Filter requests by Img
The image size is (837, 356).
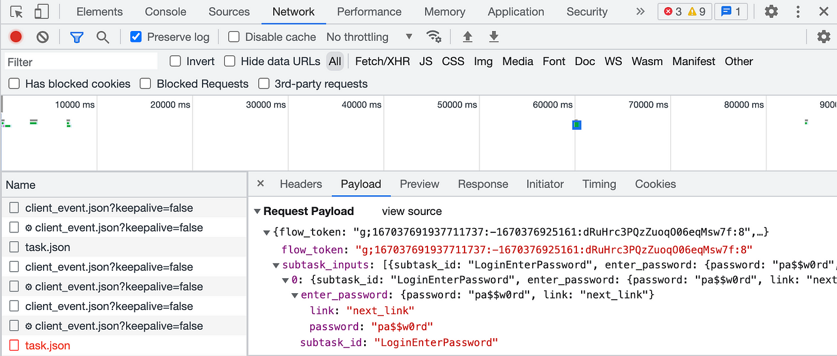point(483,61)
